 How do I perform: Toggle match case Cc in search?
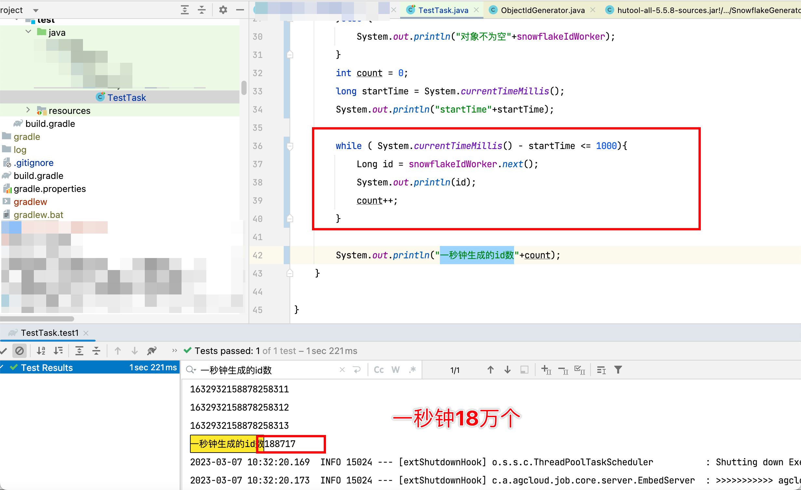pyautogui.click(x=379, y=370)
